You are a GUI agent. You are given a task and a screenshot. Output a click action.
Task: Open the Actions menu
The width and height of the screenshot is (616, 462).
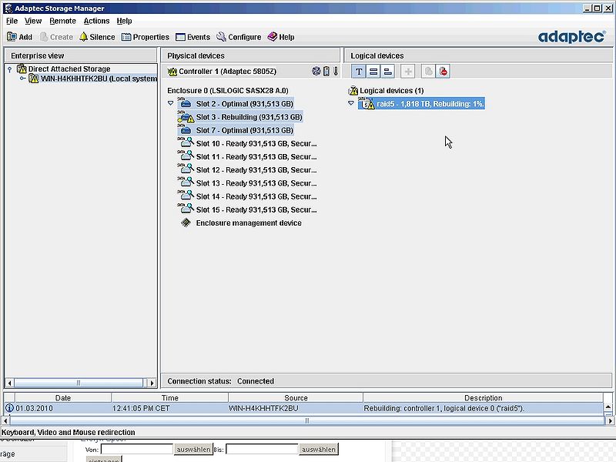(96, 21)
